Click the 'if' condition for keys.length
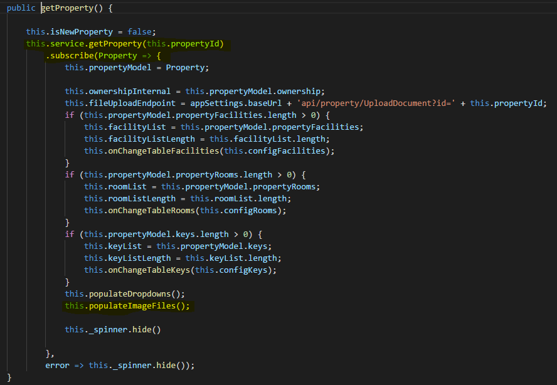Screen dimensions: 557x385 click(x=164, y=235)
